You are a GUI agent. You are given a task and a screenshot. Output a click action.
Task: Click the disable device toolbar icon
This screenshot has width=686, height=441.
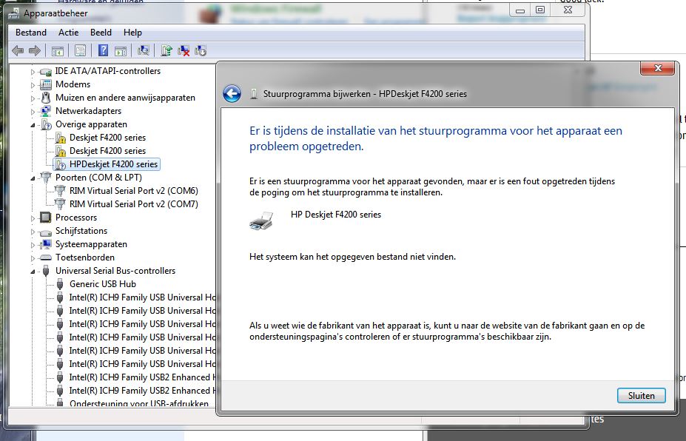coord(201,51)
